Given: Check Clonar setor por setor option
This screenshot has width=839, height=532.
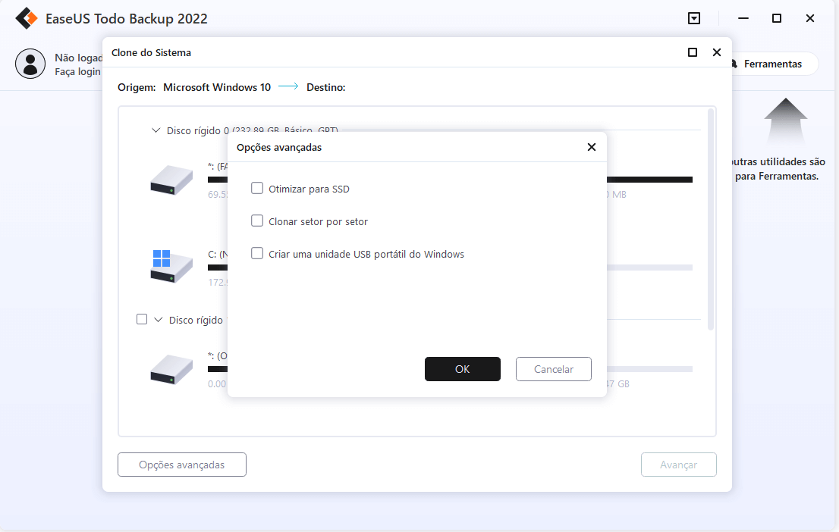Looking at the screenshot, I should point(257,221).
